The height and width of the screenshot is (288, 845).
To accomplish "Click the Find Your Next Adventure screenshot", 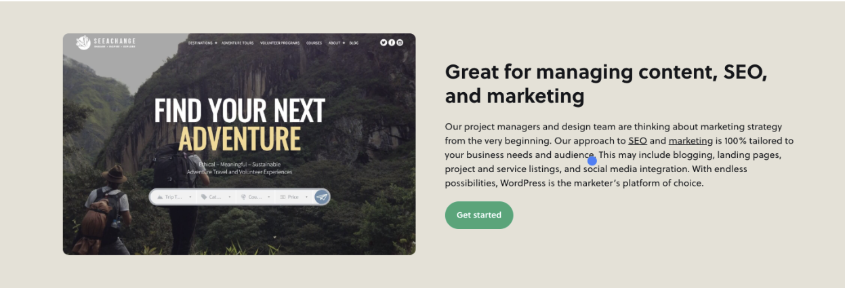I will [x=239, y=144].
